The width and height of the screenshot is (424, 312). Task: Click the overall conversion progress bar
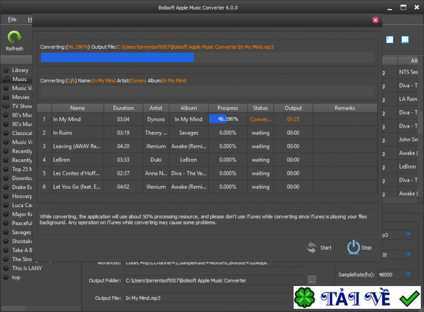pyautogui.click(x=207, y=58)
